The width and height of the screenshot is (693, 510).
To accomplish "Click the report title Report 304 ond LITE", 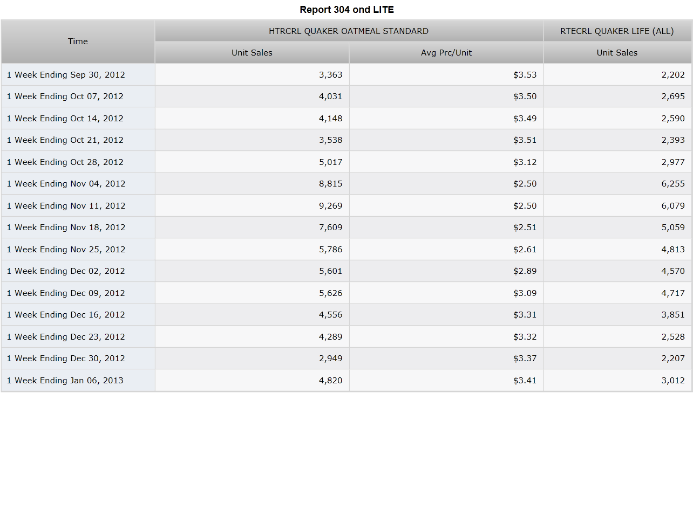I will point(346,10).
